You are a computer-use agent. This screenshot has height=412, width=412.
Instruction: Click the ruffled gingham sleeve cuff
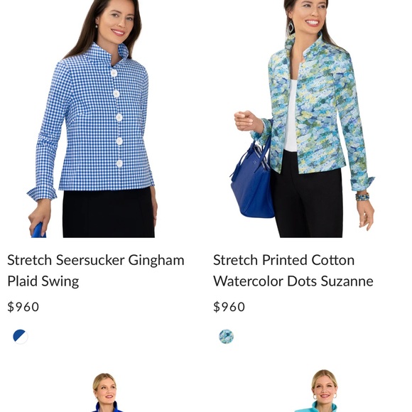42,193
